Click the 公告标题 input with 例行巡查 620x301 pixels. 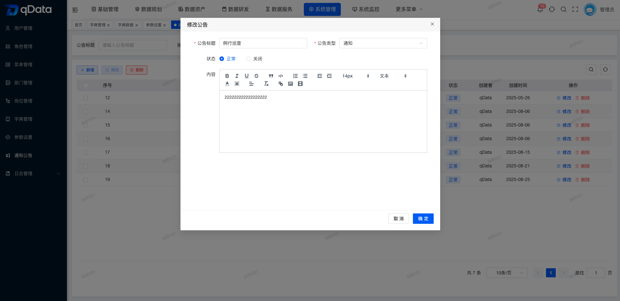263,43
